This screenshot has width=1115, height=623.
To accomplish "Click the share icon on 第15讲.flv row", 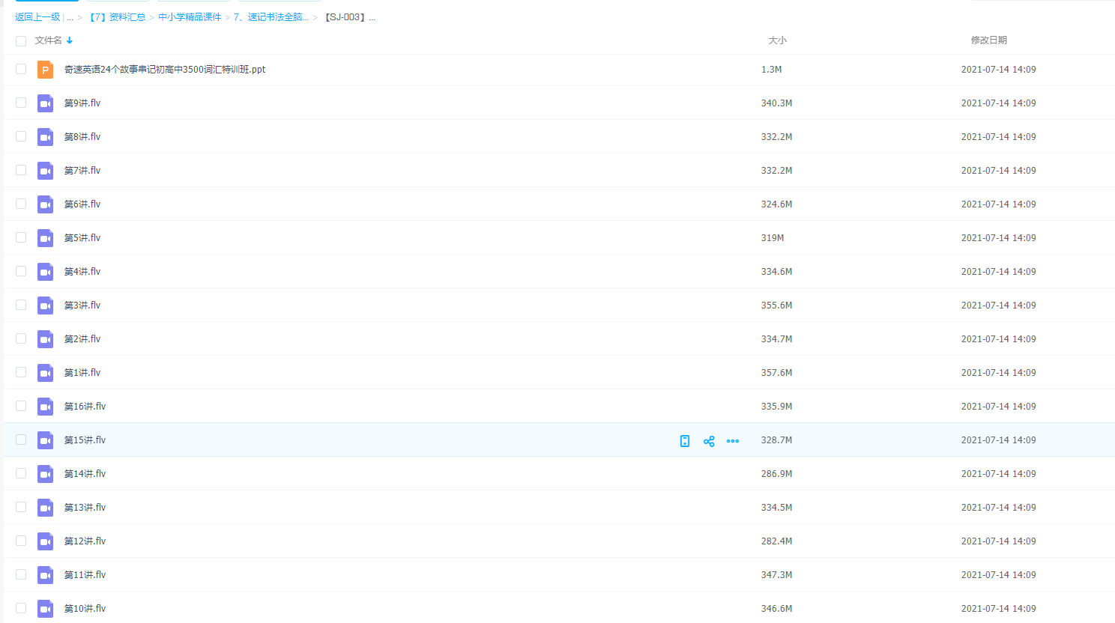I will [709, 441].
